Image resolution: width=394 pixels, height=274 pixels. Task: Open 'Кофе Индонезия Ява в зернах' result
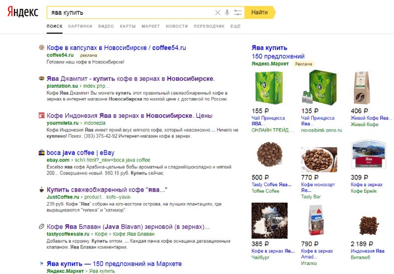point(130,115)
